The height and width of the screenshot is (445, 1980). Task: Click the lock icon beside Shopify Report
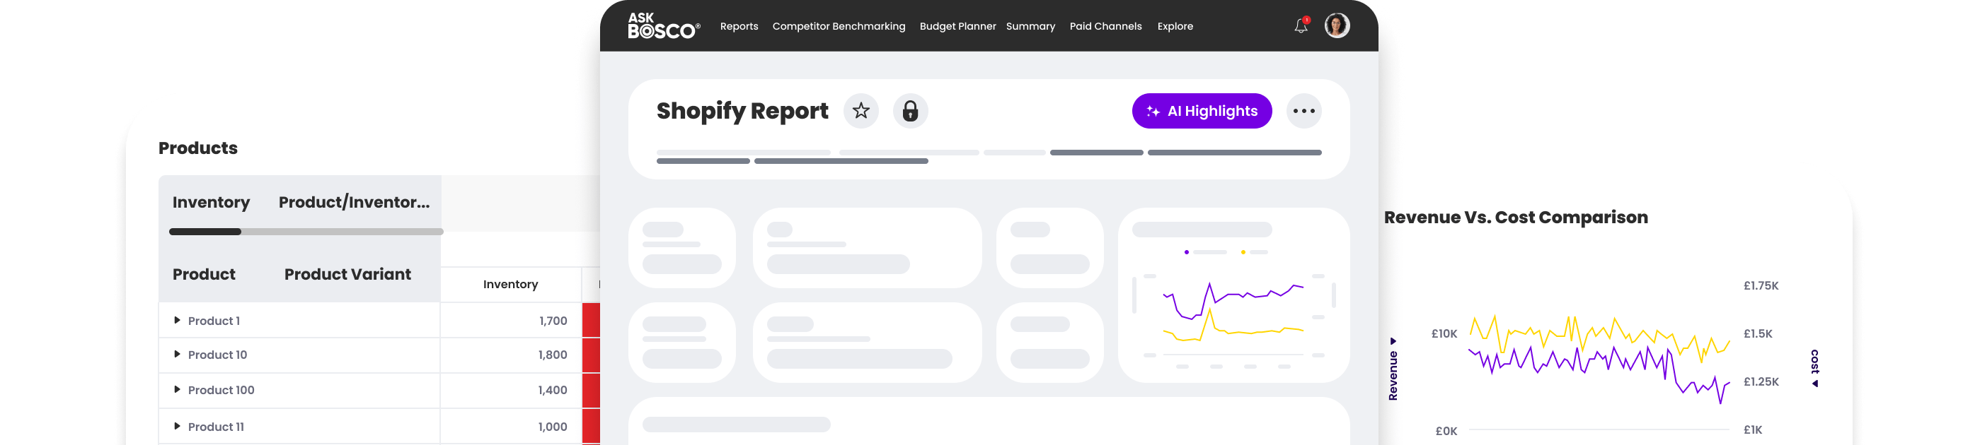(910, 112)
